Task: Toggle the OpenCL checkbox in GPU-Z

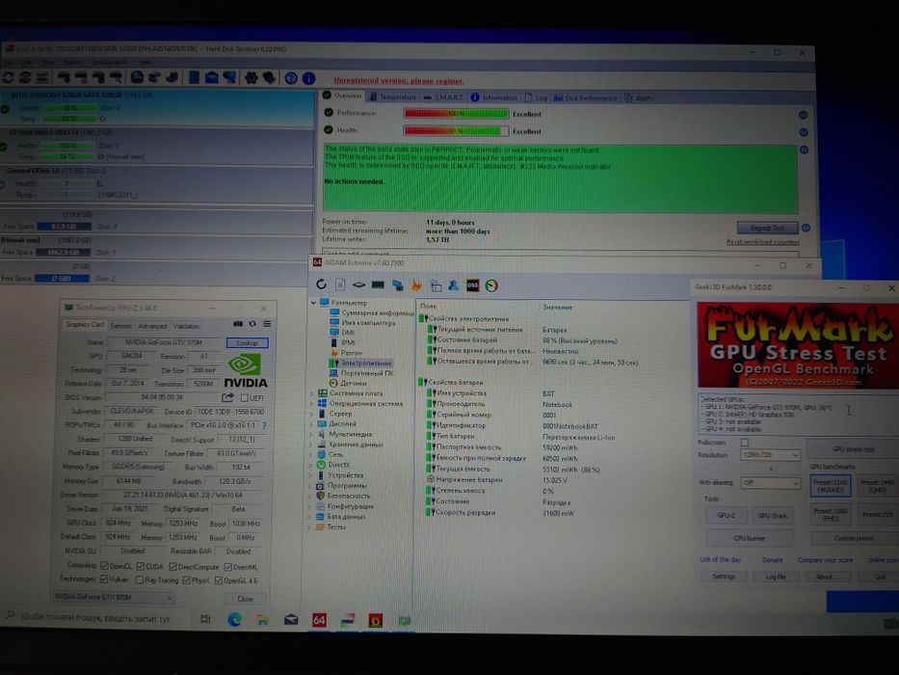Action: coord(104,566)
